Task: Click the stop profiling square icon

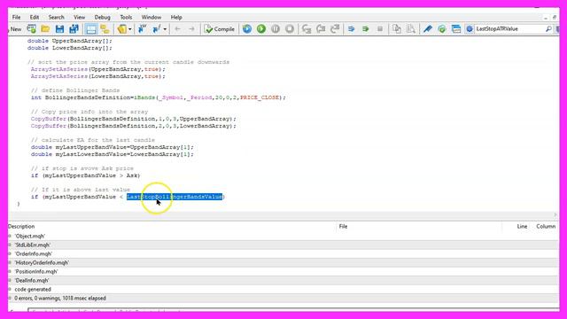Action: (x=380, y=29)
